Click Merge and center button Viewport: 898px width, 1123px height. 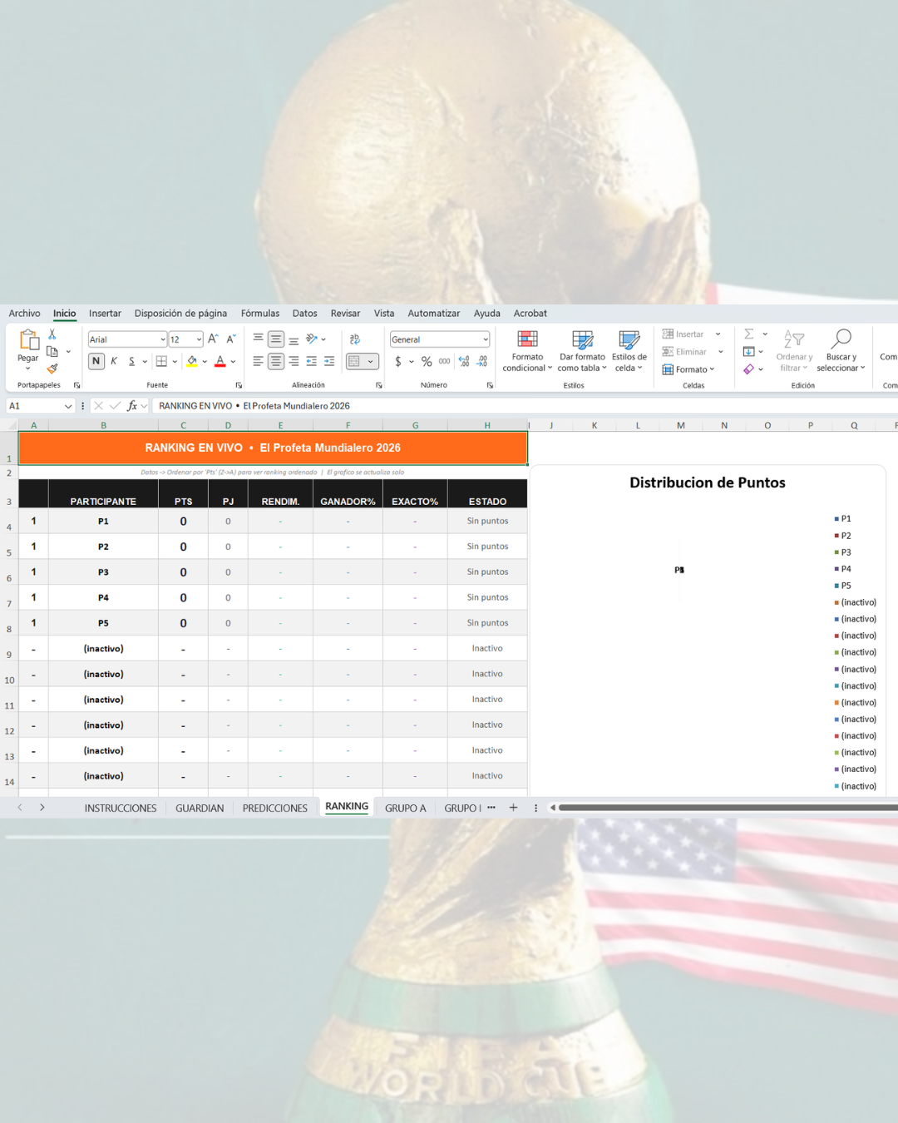(x=354, y=361)
